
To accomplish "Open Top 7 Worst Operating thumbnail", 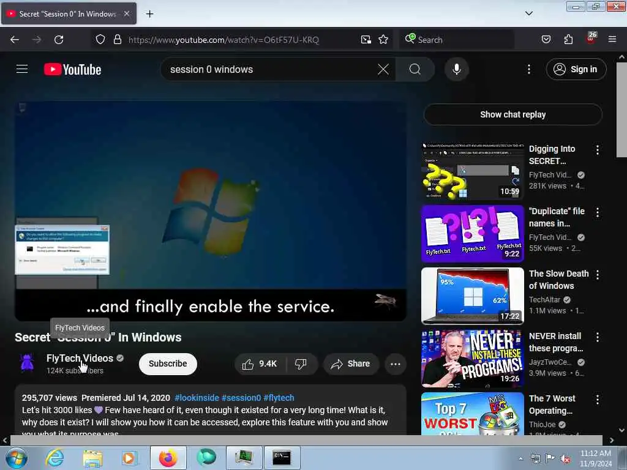I will click(472, 414).
